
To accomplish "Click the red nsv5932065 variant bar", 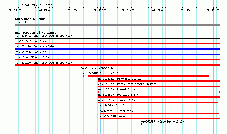I will coord(158,103).
